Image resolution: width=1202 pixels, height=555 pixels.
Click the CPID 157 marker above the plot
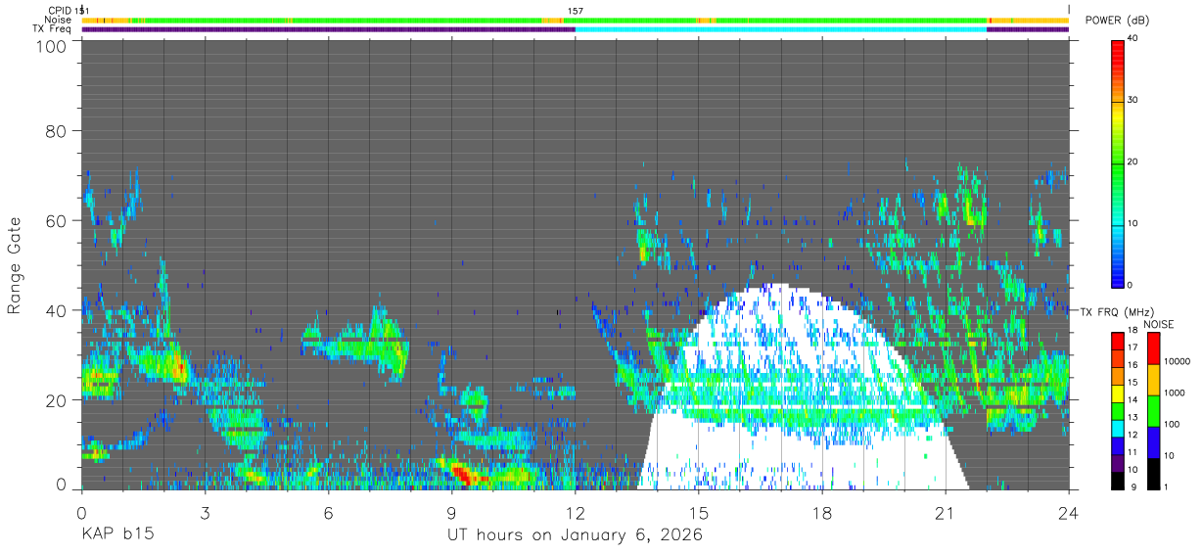(x=576, y=11)
